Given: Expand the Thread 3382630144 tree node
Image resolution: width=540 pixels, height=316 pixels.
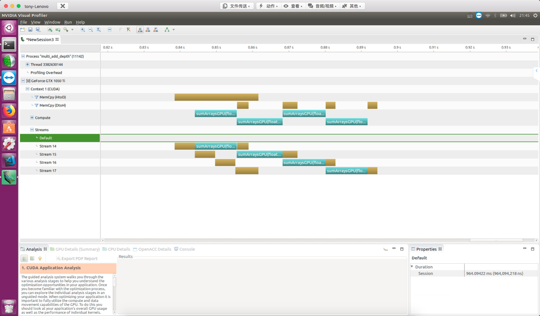Looking at the screenshot, I should point(27,64).
